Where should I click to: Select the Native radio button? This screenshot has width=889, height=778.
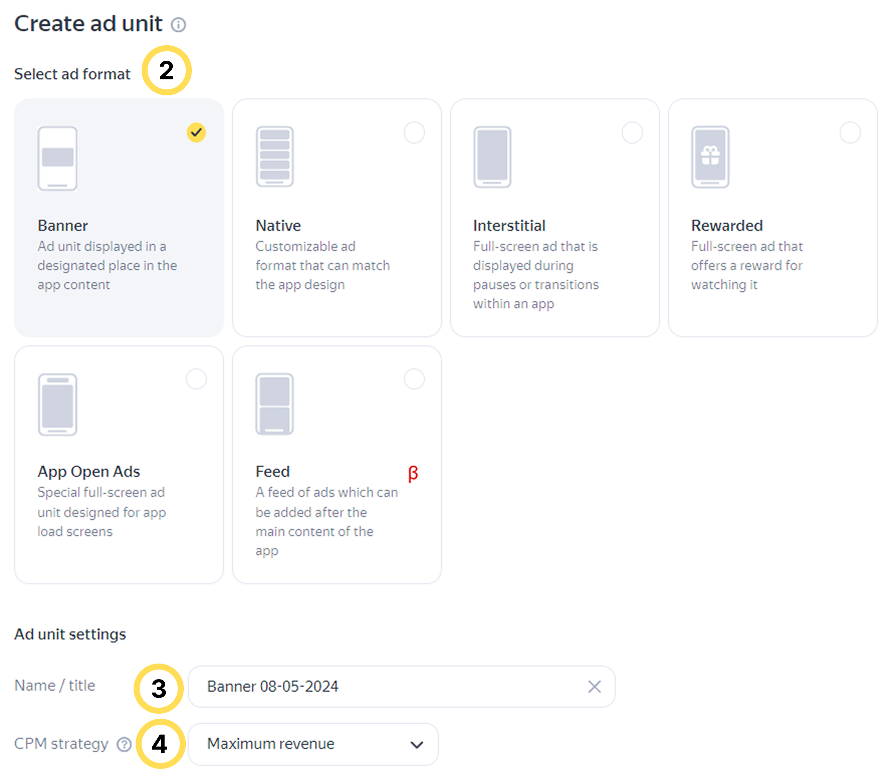[x=414, y=133]
